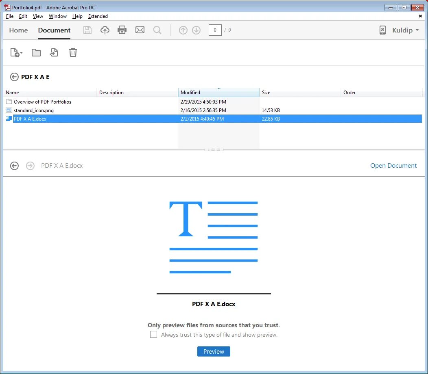The width and height of the screenshot is (428, 374).
Task: Click back arrow in preview pane
Action: click(15, 166)
